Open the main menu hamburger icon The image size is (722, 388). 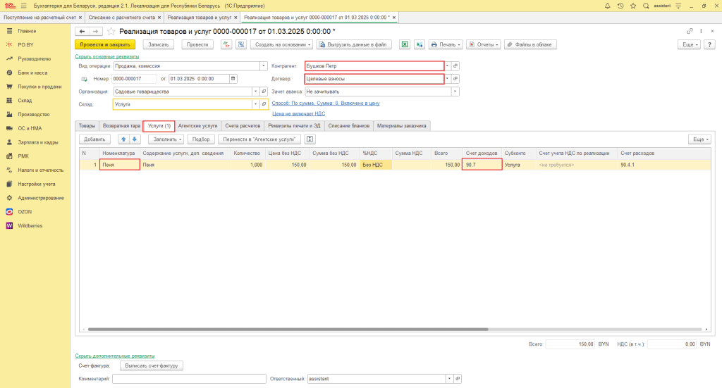coord(23,6)
